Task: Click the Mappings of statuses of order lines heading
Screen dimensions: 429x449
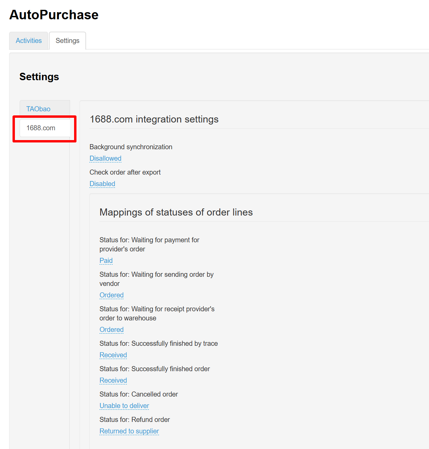Action: point(176,212)
